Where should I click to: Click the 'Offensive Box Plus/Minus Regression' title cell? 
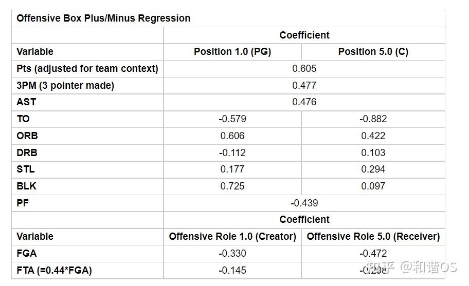pos(103,18)
